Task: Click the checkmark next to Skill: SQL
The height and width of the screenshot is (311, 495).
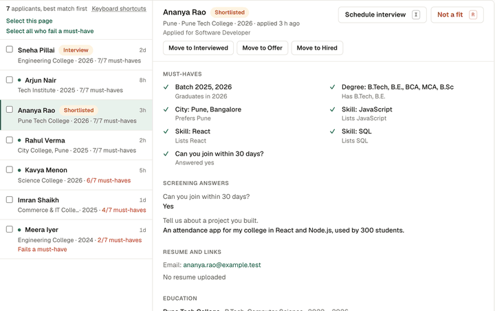Action: pyautogui.click(x=333, y=131)
